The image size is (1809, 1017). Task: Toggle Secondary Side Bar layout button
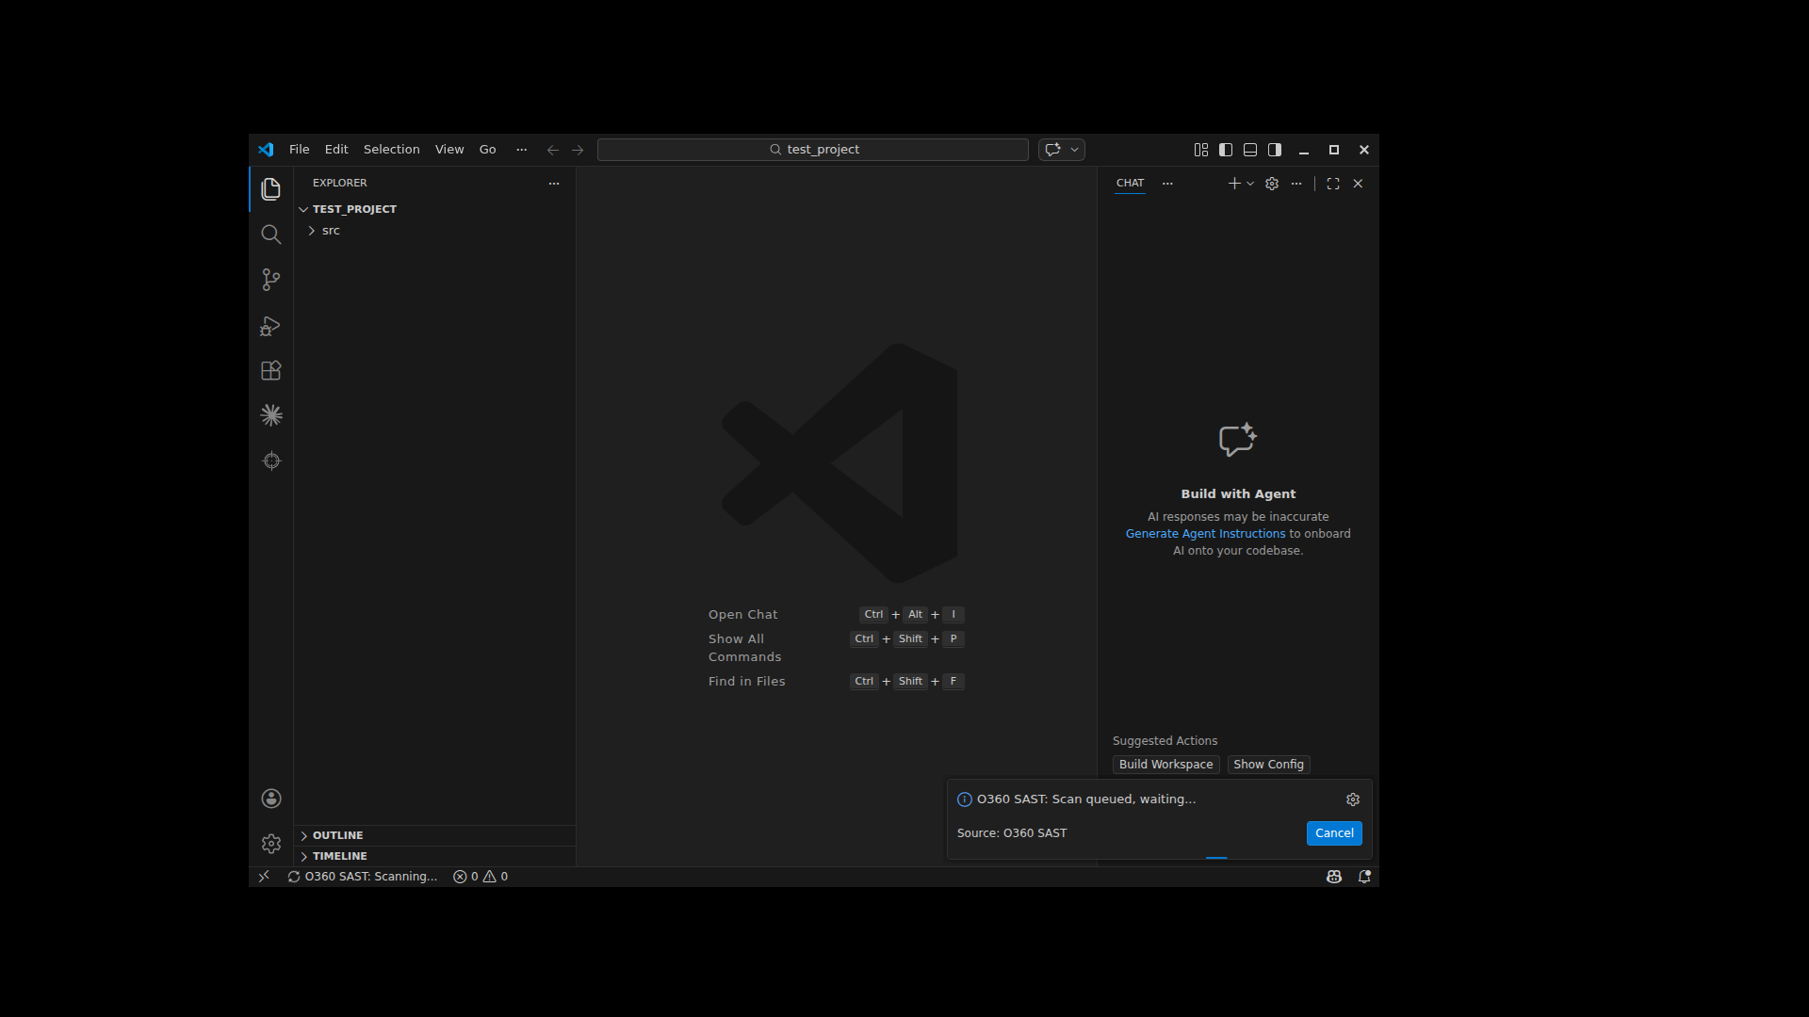click(x=1275, y=150)
